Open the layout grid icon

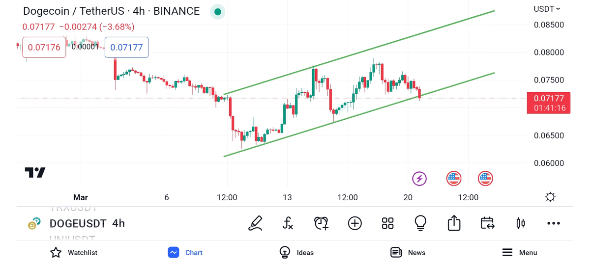(x=387, y=223)
